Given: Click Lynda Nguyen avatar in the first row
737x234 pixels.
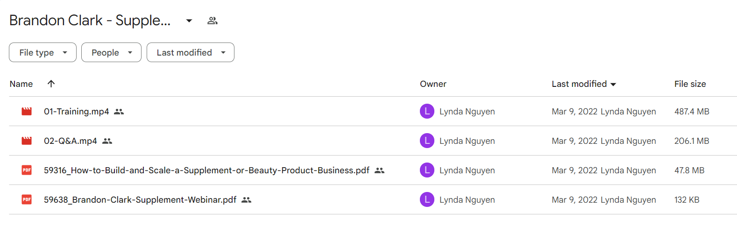Looking at the screenshot, I should point(427,111).
